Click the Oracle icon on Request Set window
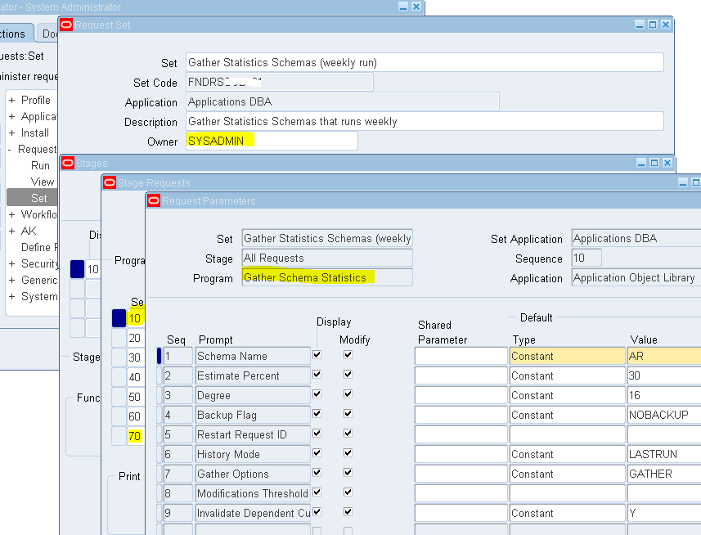Screen dimensions: 701x535 pyautogui.click(x=66, y=25)
